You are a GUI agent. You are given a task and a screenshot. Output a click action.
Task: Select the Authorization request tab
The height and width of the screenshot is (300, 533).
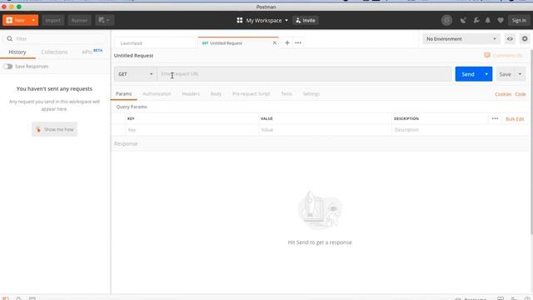[x=157, y=94]
